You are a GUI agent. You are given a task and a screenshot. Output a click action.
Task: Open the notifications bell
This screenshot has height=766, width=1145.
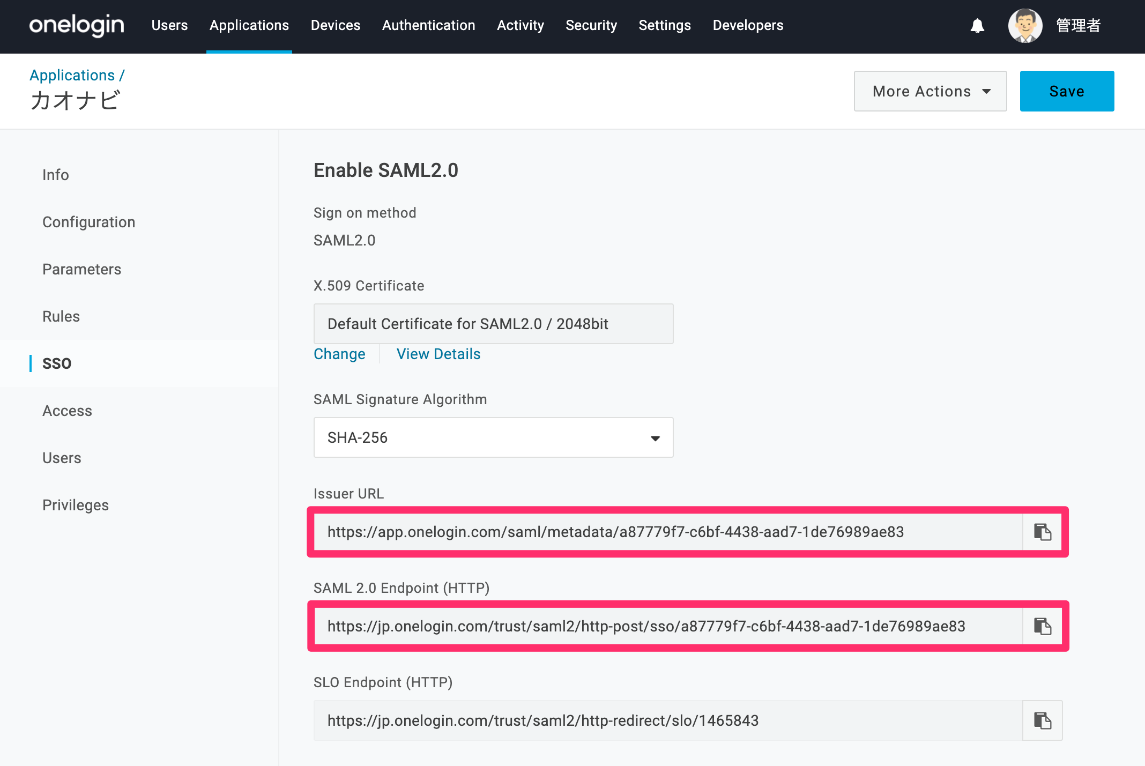click(977, 26)
